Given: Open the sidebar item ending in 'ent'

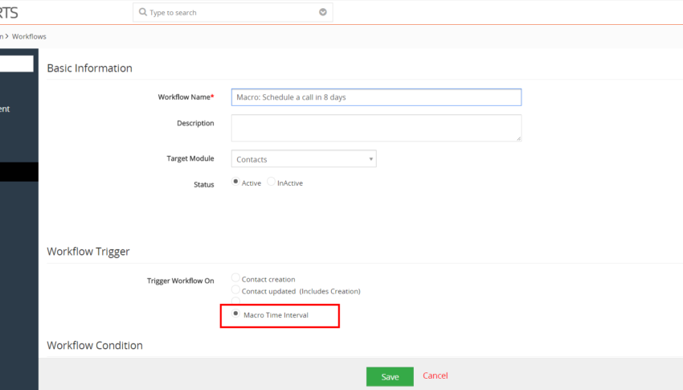Looking at the screenshot, I should point(5,109).
